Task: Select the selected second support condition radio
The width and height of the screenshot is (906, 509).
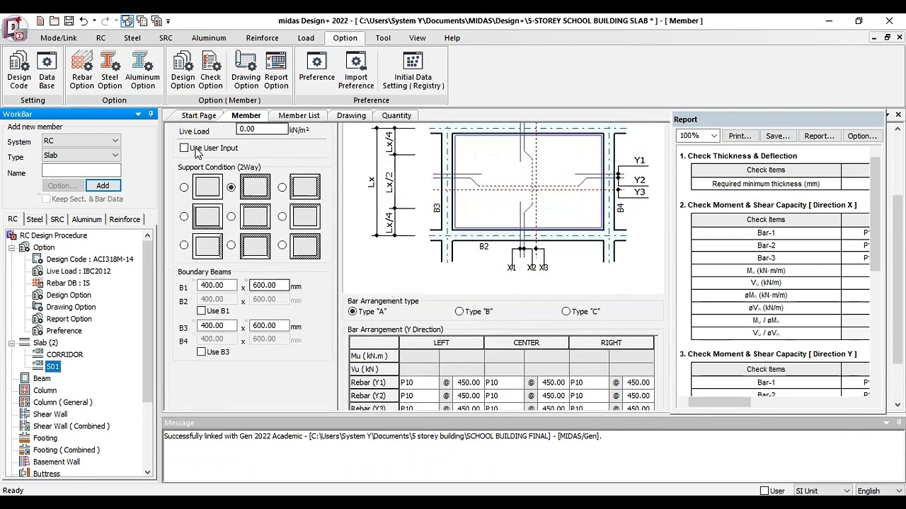Action: pos(231,187)
